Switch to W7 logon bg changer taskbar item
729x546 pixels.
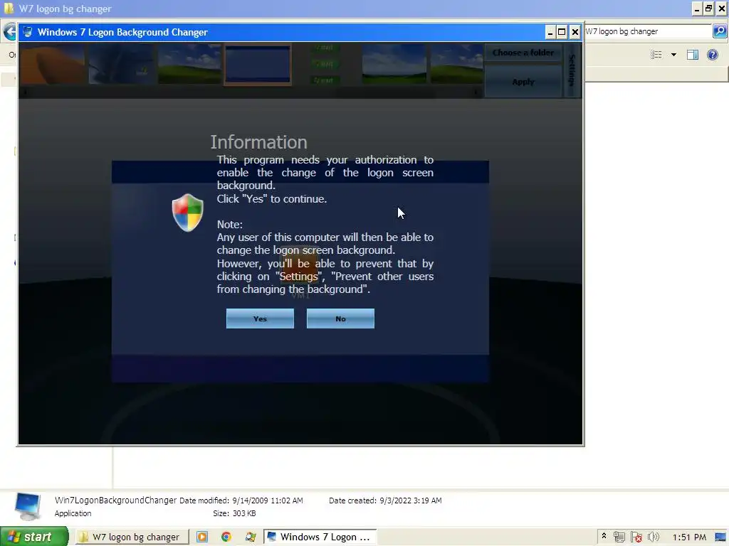132,537
